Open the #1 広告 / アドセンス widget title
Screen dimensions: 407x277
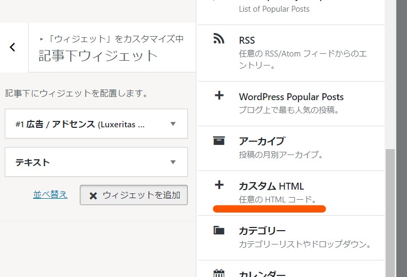click(80, 125)
